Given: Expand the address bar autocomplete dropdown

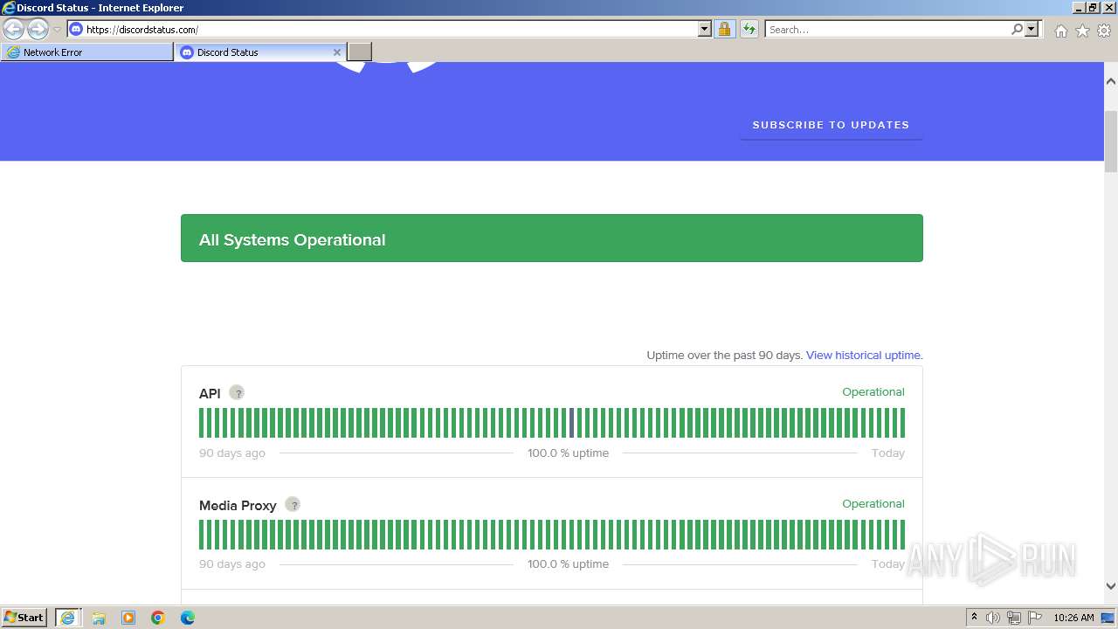Looking at the screenshot, I should click(x=705, y=29).
